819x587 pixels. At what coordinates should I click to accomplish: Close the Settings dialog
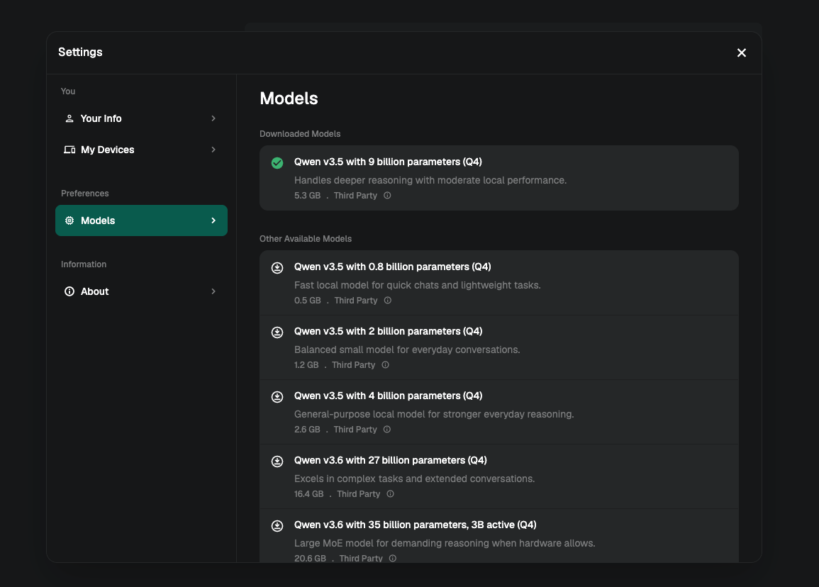tap(741, 52)
